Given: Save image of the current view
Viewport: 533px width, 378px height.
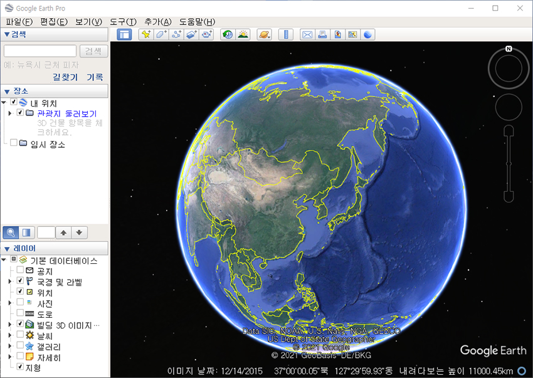Looking at the screenshot, I should (337, 34).
